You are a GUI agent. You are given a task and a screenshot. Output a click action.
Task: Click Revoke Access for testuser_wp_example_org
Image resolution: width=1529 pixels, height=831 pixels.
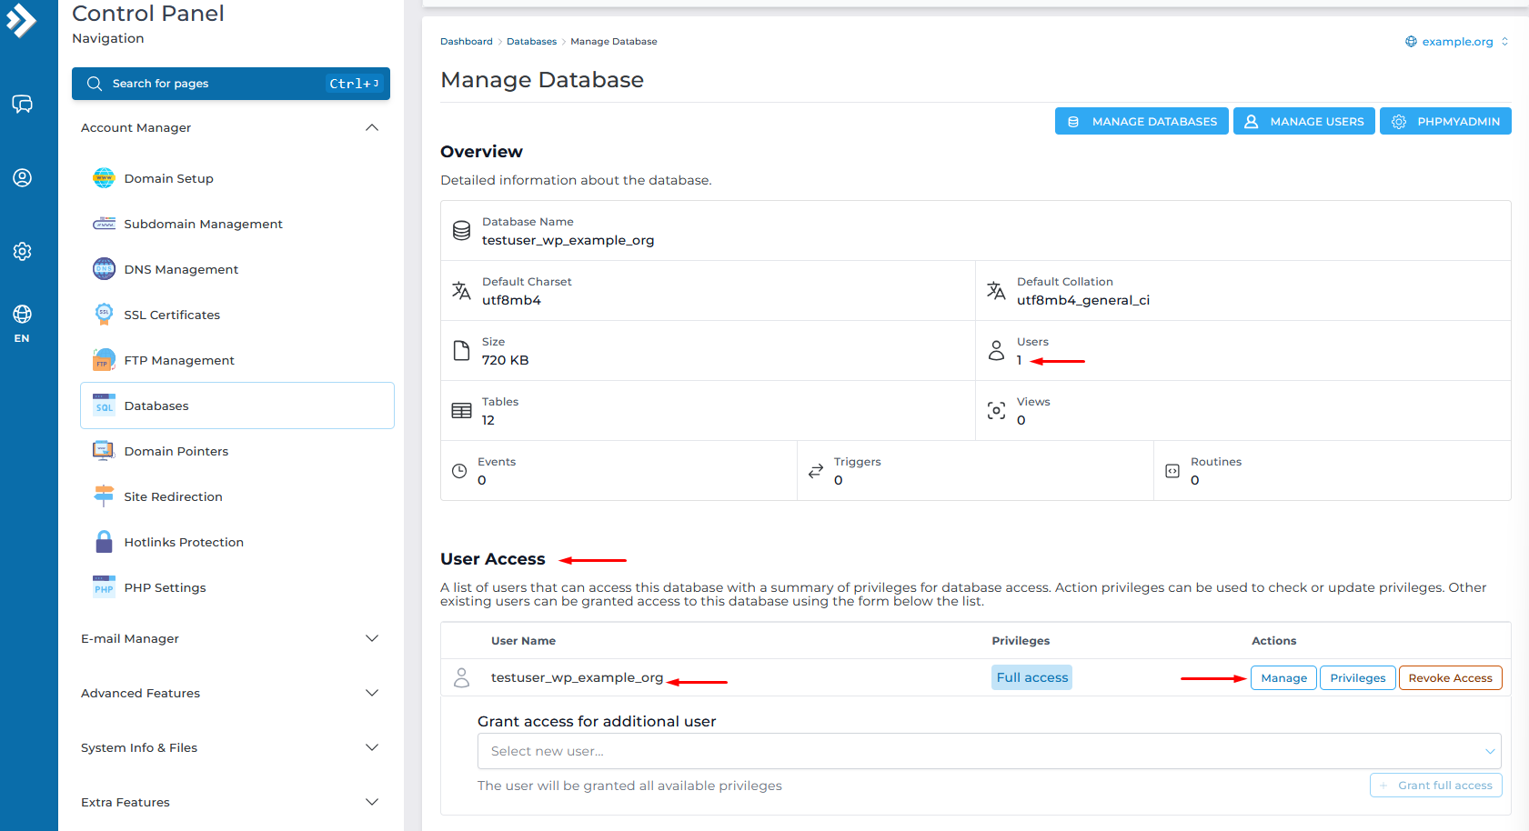[1450, 678]
